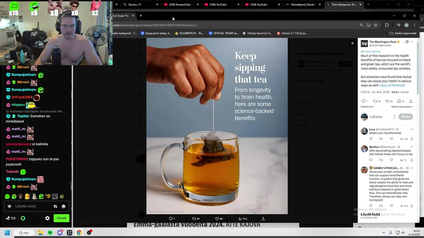Switch to Yleisnäkymä Nordnet tab
The width and height of the screenshot is (424, 238).
coord(303,5)
